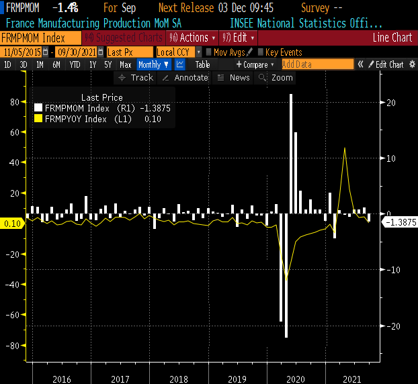The image size is (418, 384).
Task: Click the line chart type icon
Action: (180, 64)
